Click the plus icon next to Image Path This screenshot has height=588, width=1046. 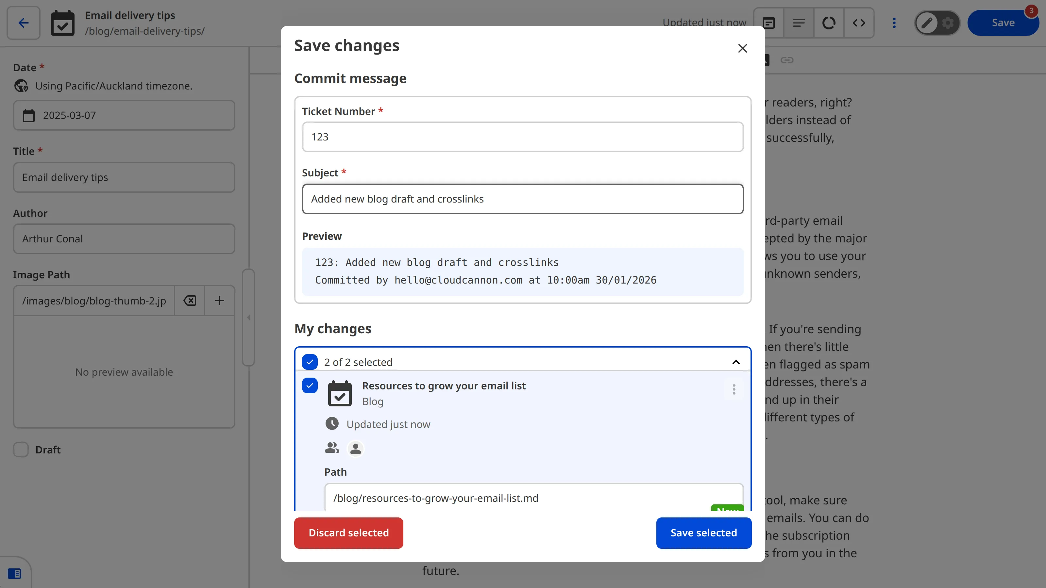pos(219,301)
